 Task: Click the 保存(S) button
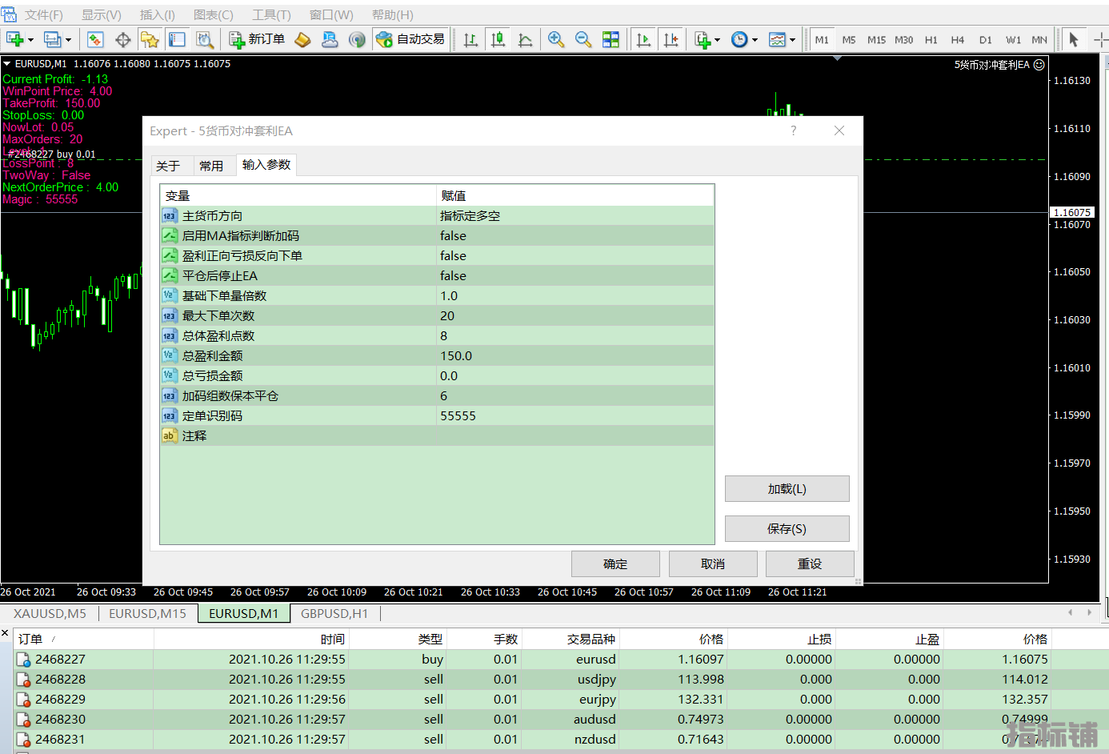[x=787, y=528]
